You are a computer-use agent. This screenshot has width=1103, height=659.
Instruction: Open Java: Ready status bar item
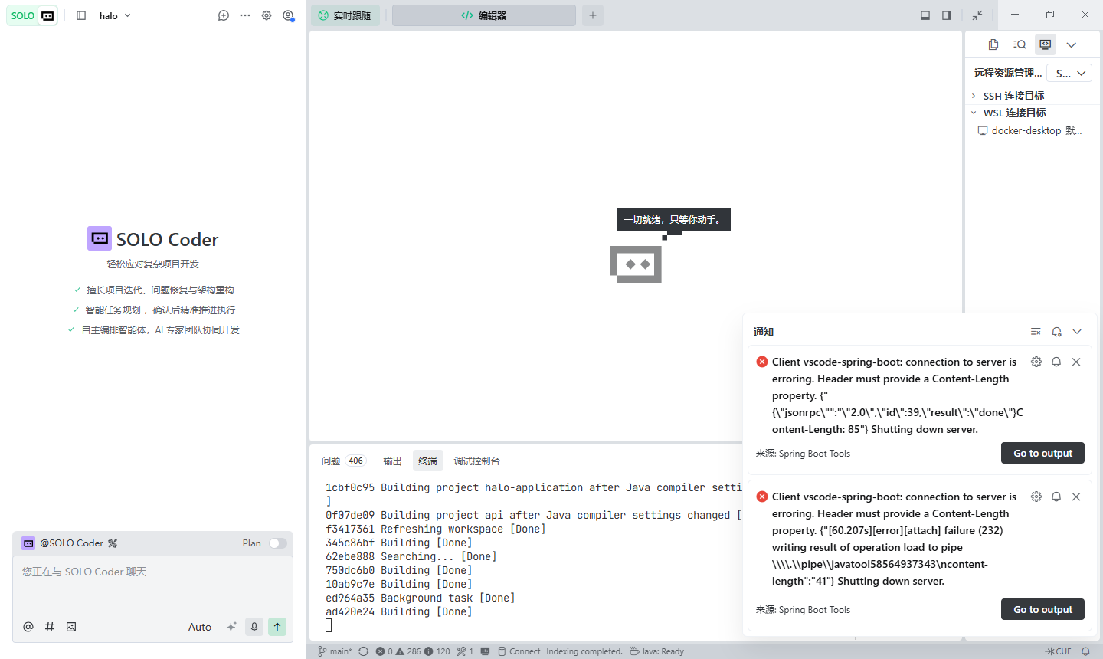coord(657,651)
